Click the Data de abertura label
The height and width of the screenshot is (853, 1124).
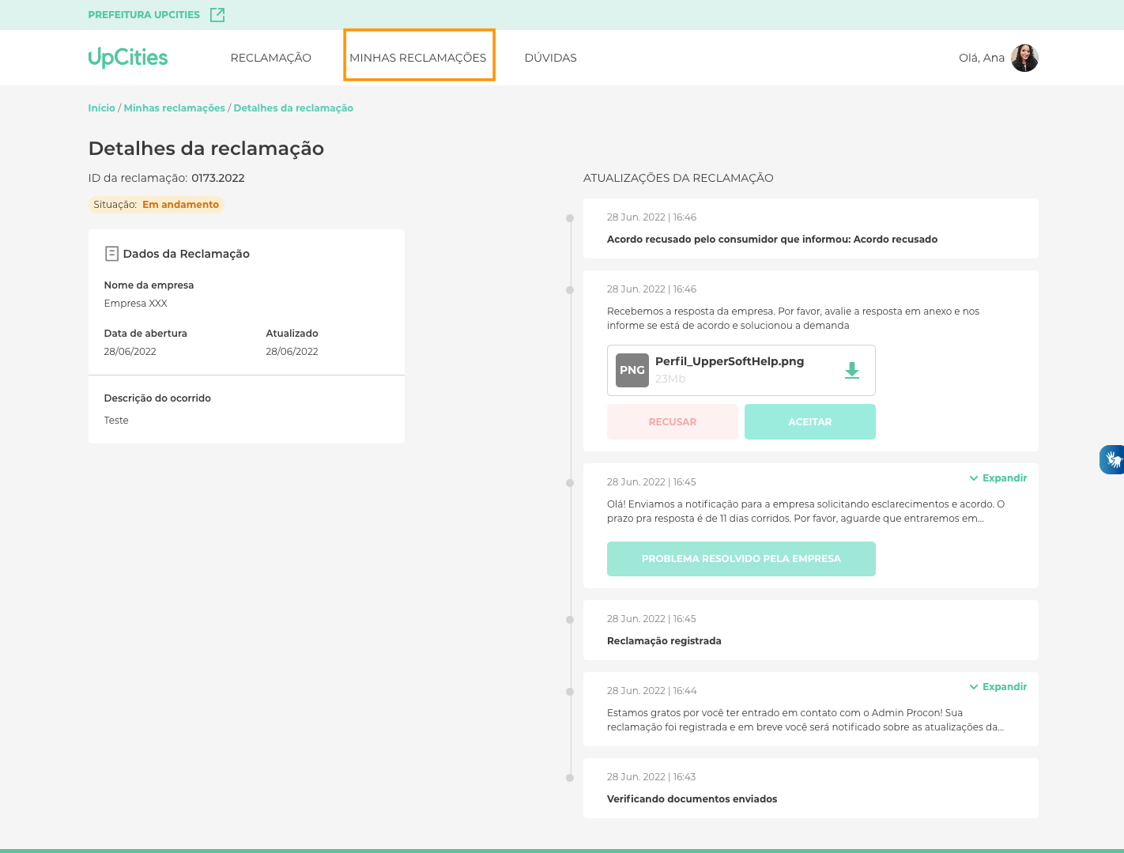coord(145,334)
